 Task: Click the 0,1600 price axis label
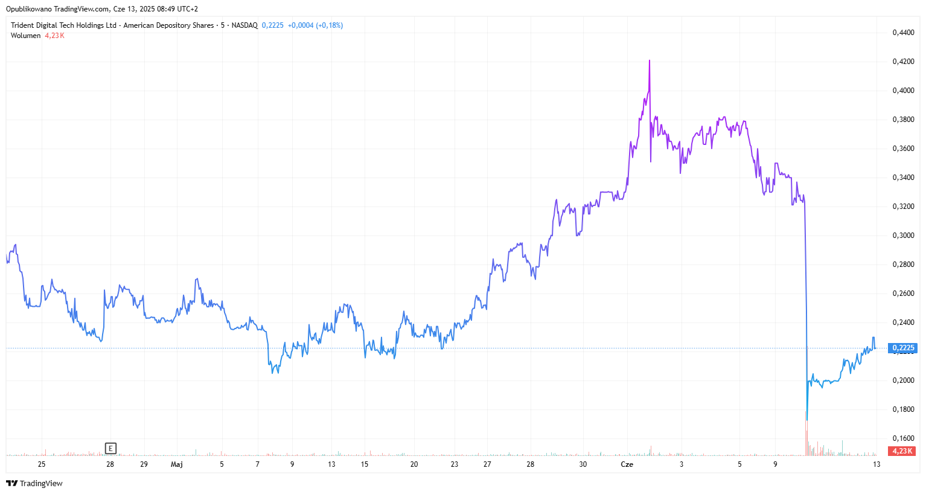(903, 438)
